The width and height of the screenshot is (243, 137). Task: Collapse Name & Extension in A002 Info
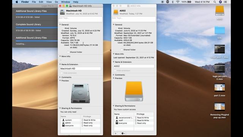[114, 62]
